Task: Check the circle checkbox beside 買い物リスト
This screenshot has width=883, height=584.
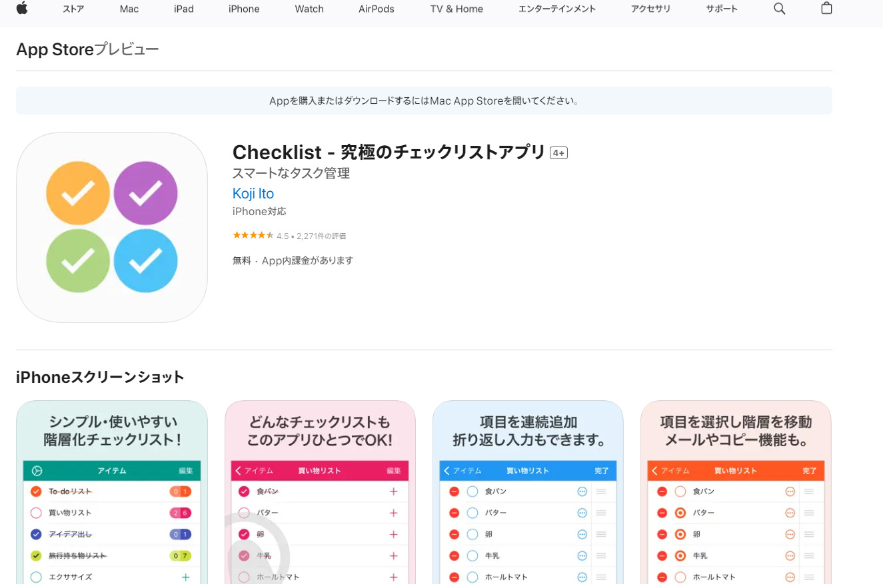Action: point(37,513)
